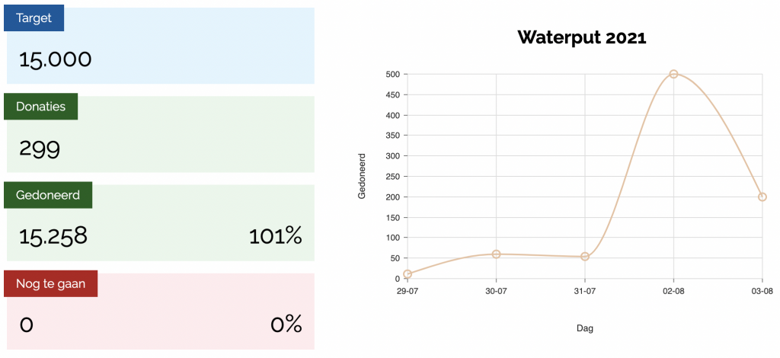Click the 02-08 x-axis date label
This screenshot has width=780, height=358.
673,292
